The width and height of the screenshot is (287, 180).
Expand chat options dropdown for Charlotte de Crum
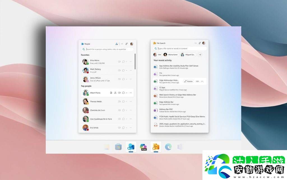coord(126,110)
